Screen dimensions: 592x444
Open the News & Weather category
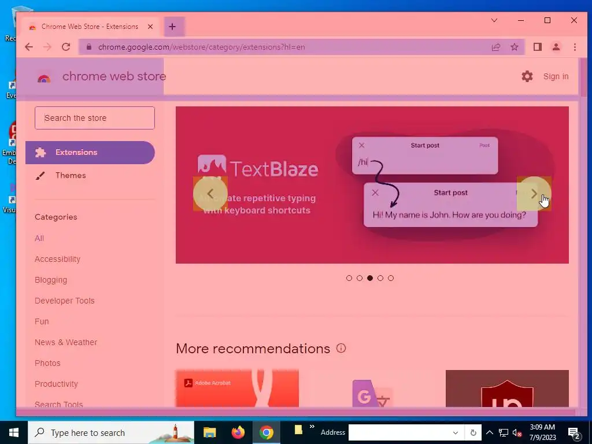66,342
